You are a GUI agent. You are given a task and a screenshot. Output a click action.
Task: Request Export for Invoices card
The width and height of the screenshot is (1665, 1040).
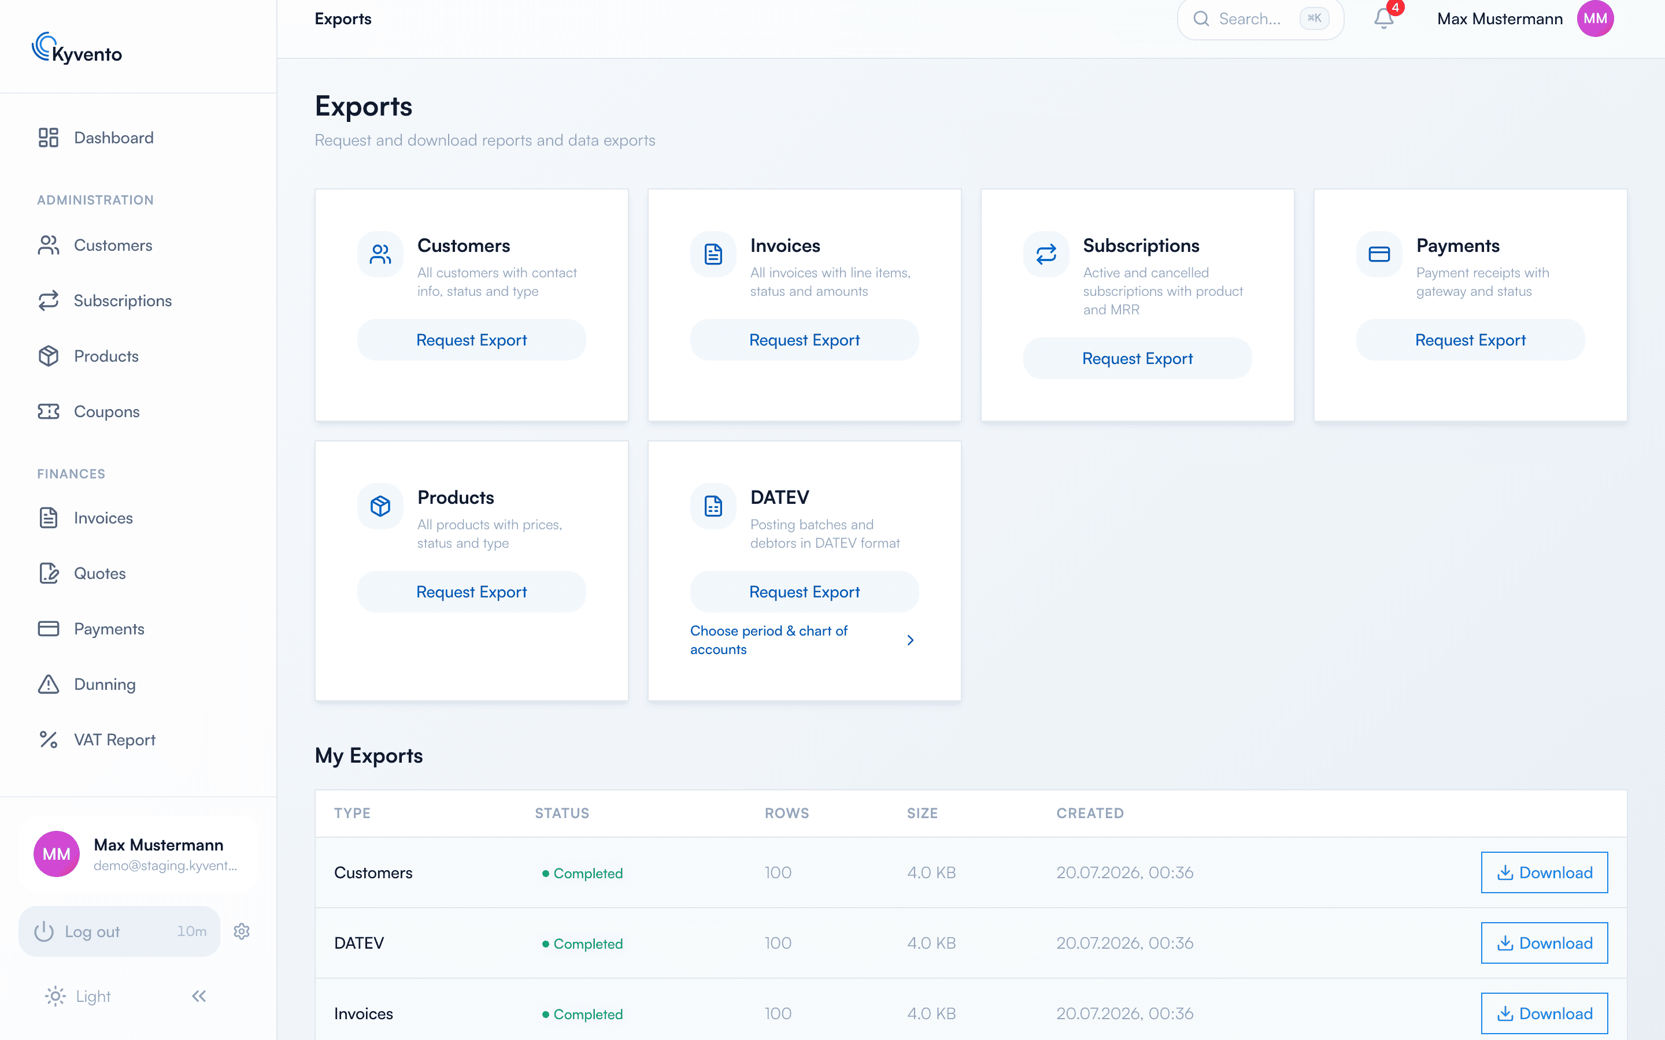804,340
